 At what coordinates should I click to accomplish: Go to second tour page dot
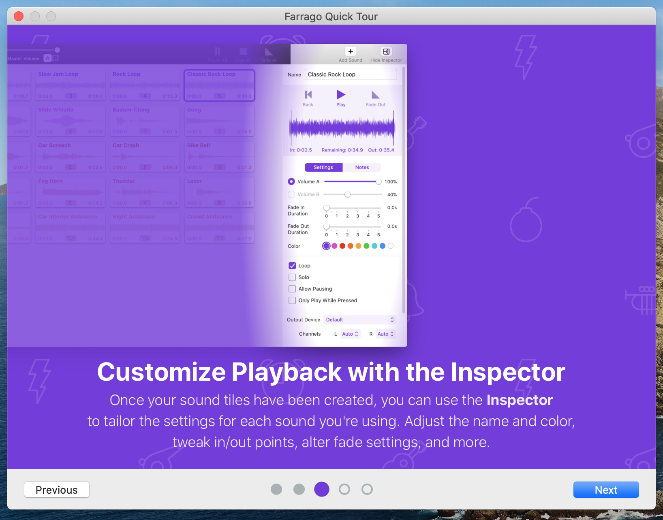click(x=299, y=489)
